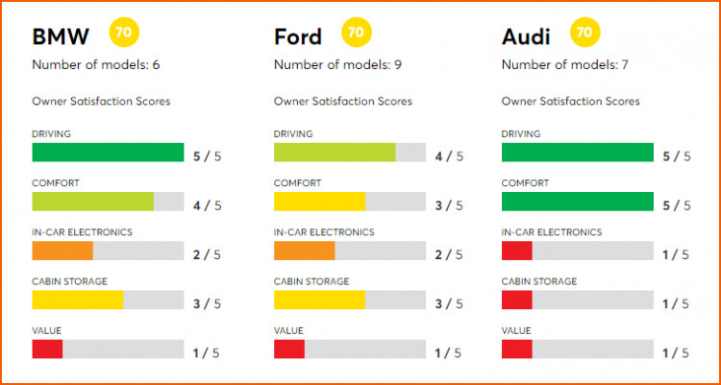Click Audi's red In-Car Electronics bar
The height and width of the screenshot is (385, 721).
point(516,251)
